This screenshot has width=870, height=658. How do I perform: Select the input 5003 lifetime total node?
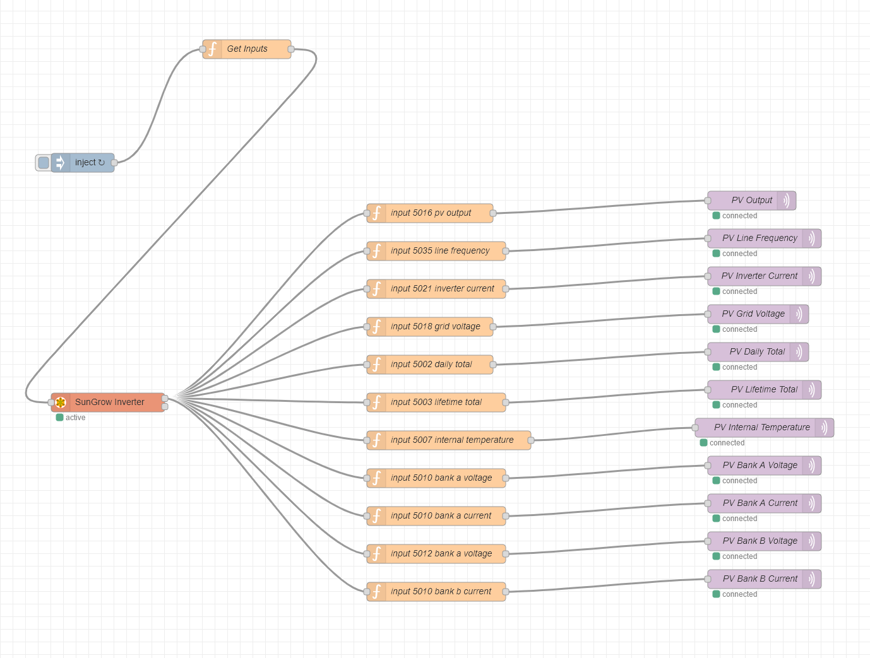(436, 402)
